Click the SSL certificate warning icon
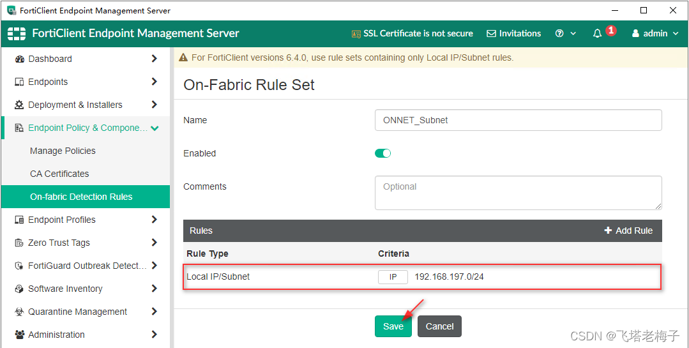 click(x=356, y=34)
